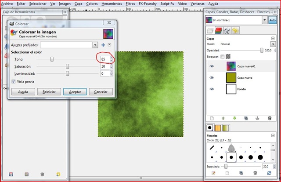Raise layer with the up arrow icon
The width and height of the screenshot is (281, 182).
[223, 118]
